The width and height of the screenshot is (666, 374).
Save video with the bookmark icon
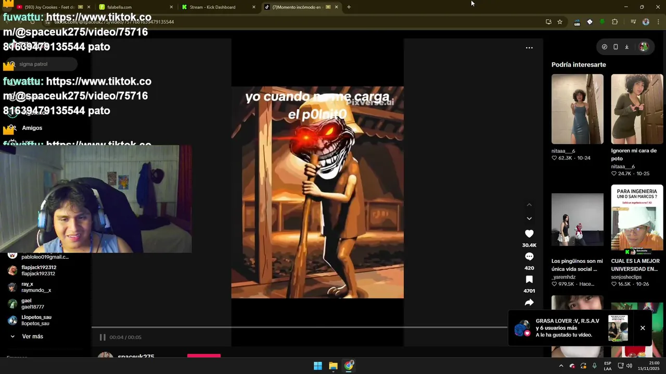pos(529,279)
